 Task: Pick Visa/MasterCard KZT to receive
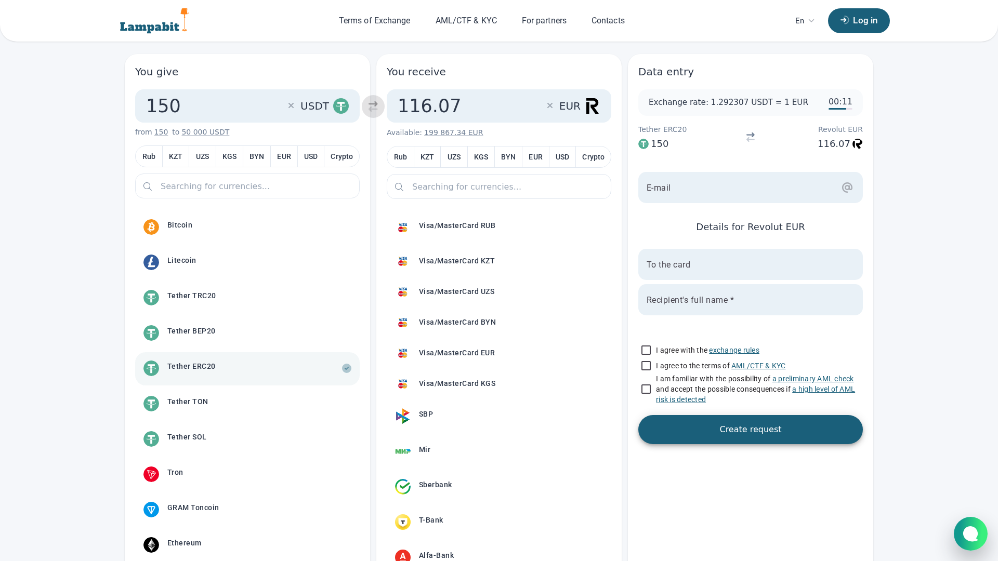click(499, 261)
